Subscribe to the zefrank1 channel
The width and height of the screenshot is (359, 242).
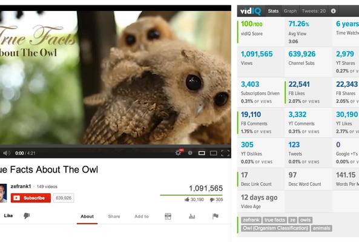coord(31,198)
